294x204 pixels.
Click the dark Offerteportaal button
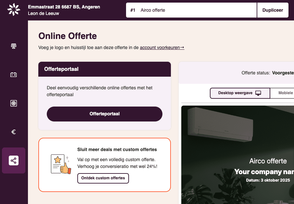click(105, 114)
